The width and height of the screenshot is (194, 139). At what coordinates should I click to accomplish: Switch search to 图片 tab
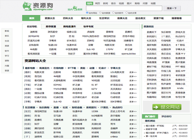pos(129,3)
